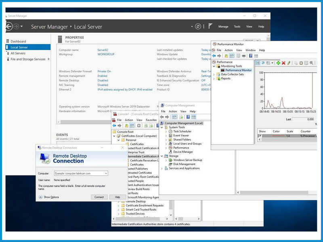This screenshot has height=242, width=323.
Task: Expand Event Viewer in Computer Management
Action: coord(166,136)
